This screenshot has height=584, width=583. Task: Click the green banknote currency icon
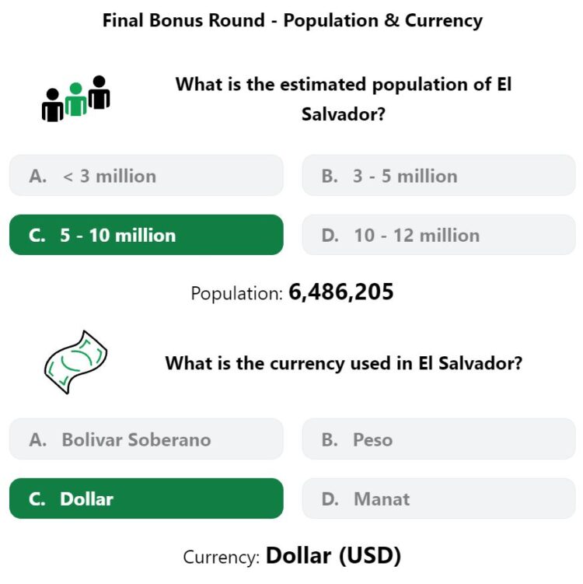point(76,362)
